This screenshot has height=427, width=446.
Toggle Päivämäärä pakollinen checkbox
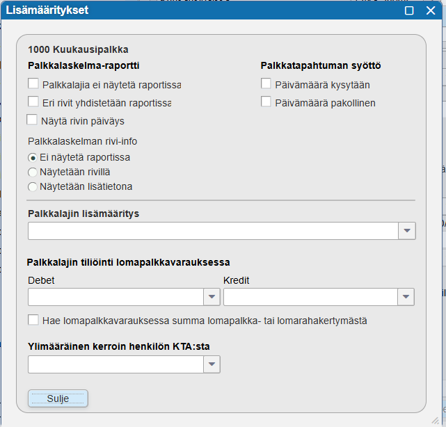[266, 102]
